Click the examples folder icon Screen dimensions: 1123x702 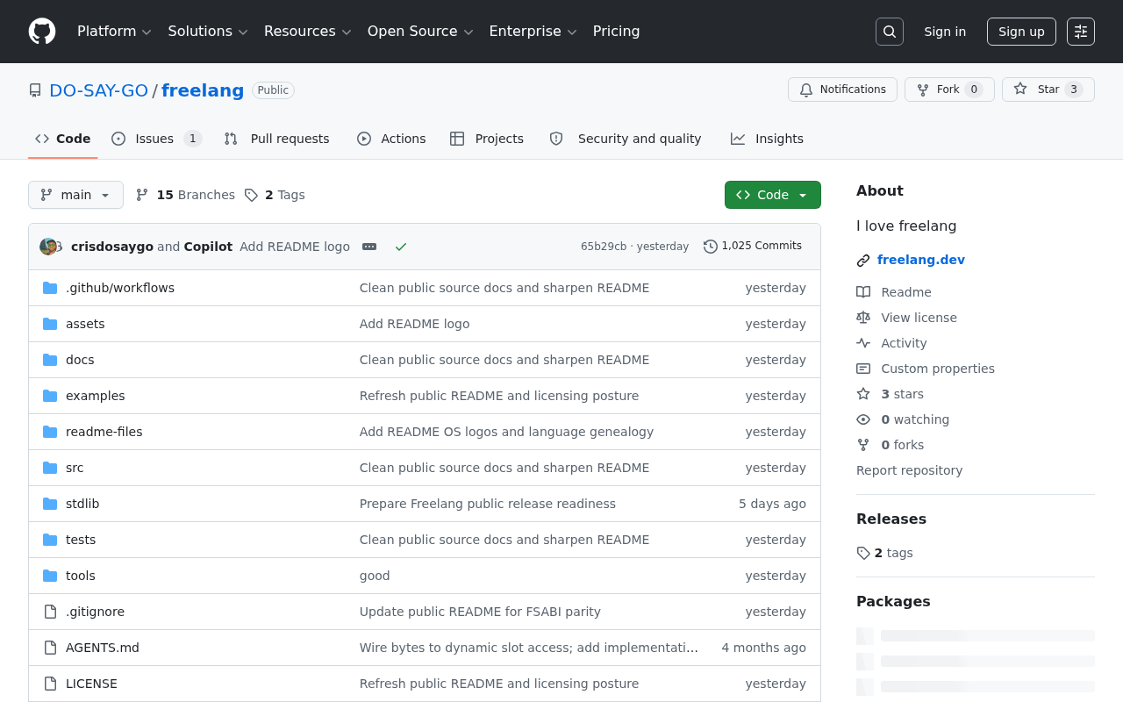click(x=50, y=396)
